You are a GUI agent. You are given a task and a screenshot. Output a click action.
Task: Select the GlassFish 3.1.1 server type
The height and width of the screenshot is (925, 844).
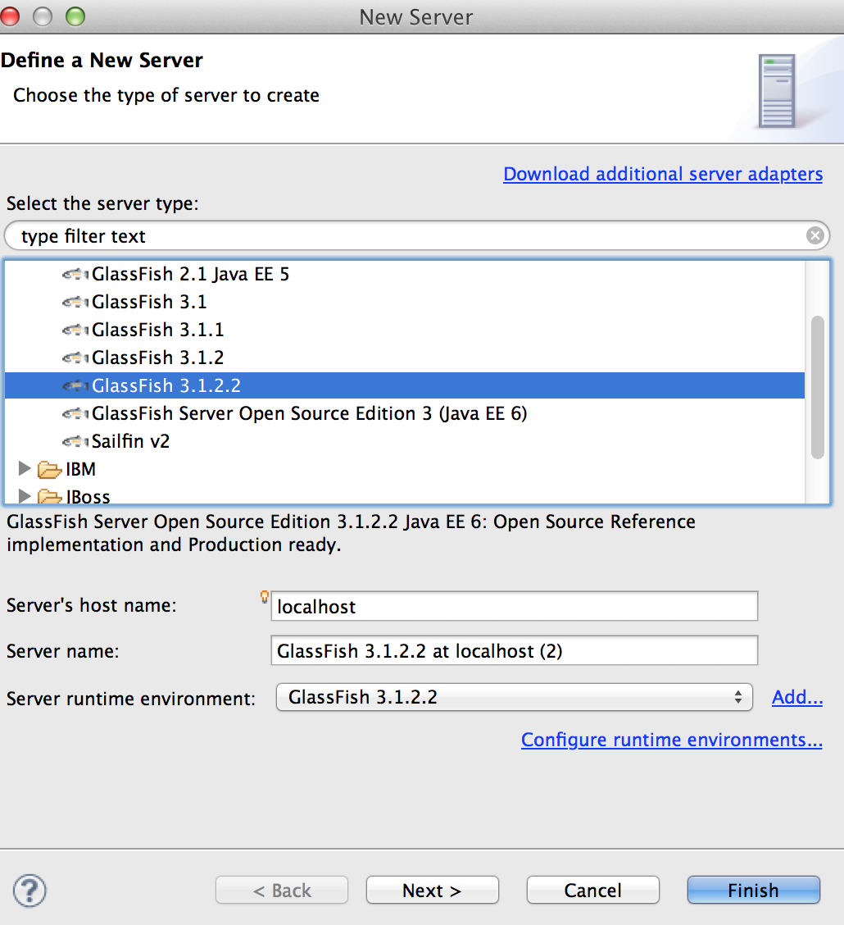click(157, 330)
